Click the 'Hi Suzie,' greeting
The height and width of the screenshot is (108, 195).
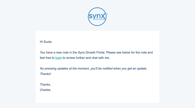(x=46, y=42)
